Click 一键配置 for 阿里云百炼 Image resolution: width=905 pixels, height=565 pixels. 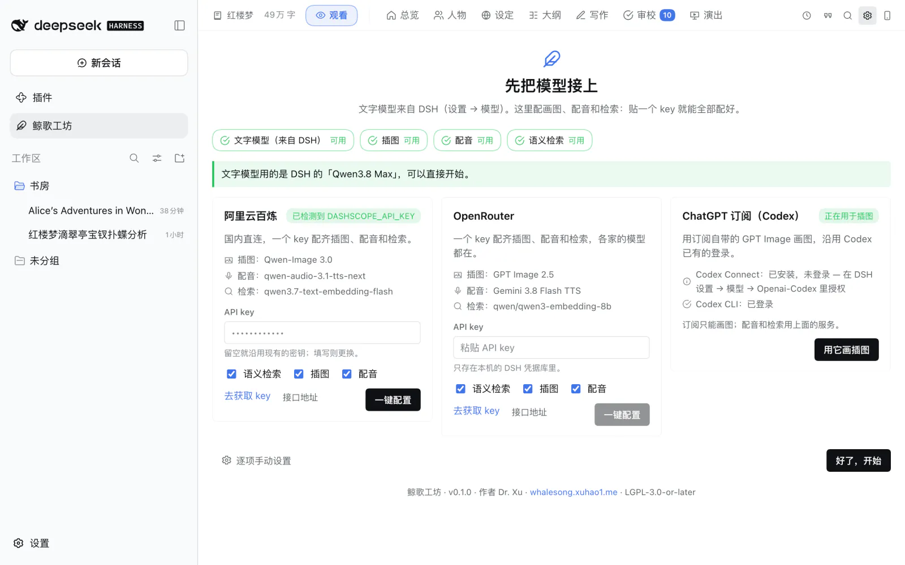point(393,400)
